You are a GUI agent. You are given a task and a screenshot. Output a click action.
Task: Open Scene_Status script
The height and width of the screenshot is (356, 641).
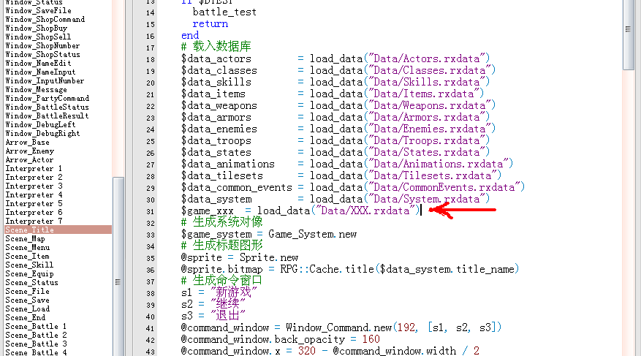point(31,282)
